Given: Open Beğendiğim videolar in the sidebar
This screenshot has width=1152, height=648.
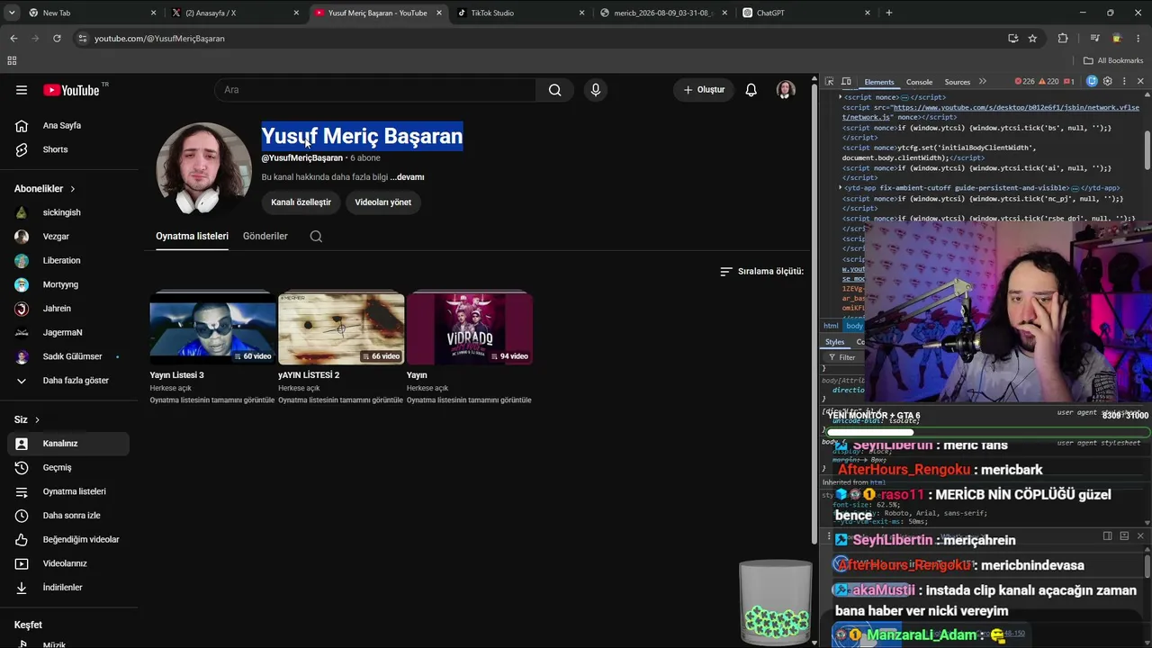Looking at the screenshot, I should tap(68, 540).
